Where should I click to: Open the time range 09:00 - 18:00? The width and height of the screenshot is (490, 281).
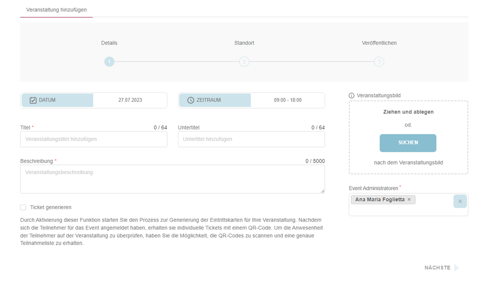287,100
